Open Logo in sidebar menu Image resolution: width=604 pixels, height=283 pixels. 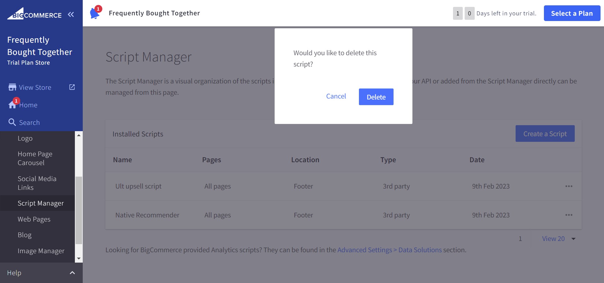25,138
